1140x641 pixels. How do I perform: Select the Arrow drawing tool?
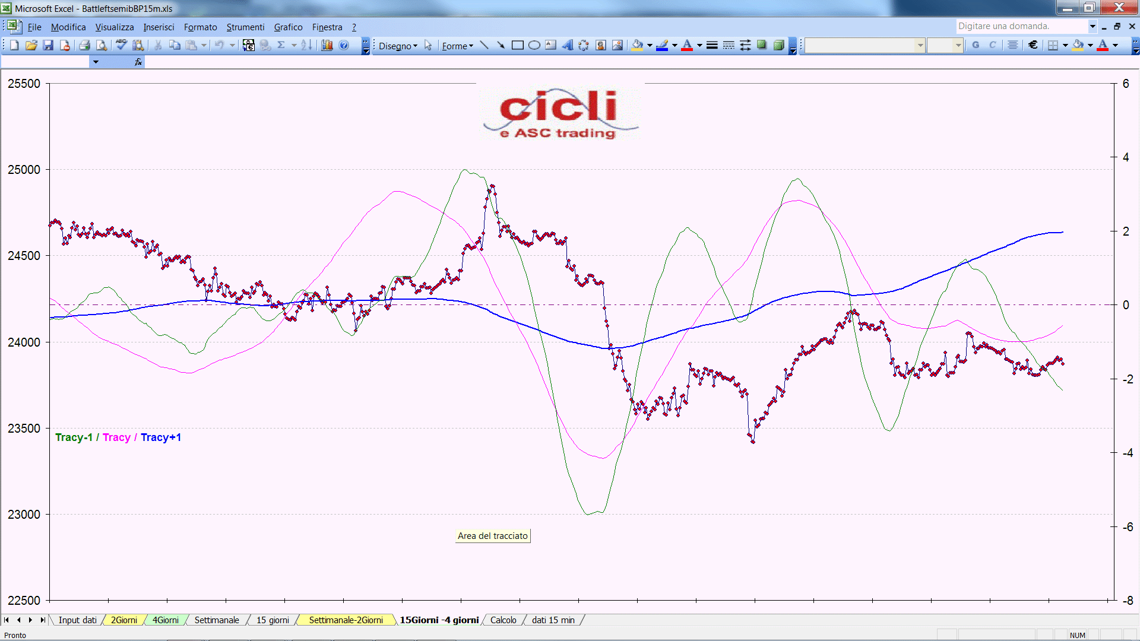pos(501,45)
